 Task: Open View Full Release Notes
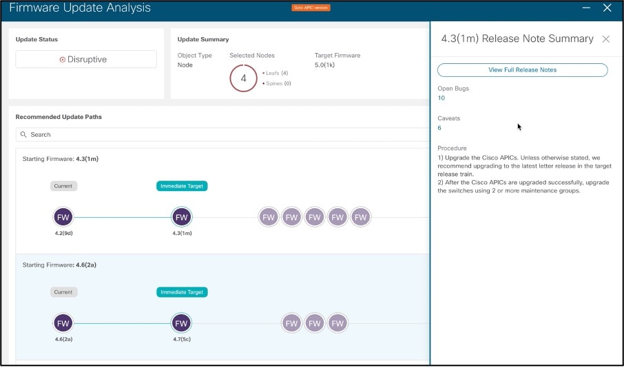(523, 70)
